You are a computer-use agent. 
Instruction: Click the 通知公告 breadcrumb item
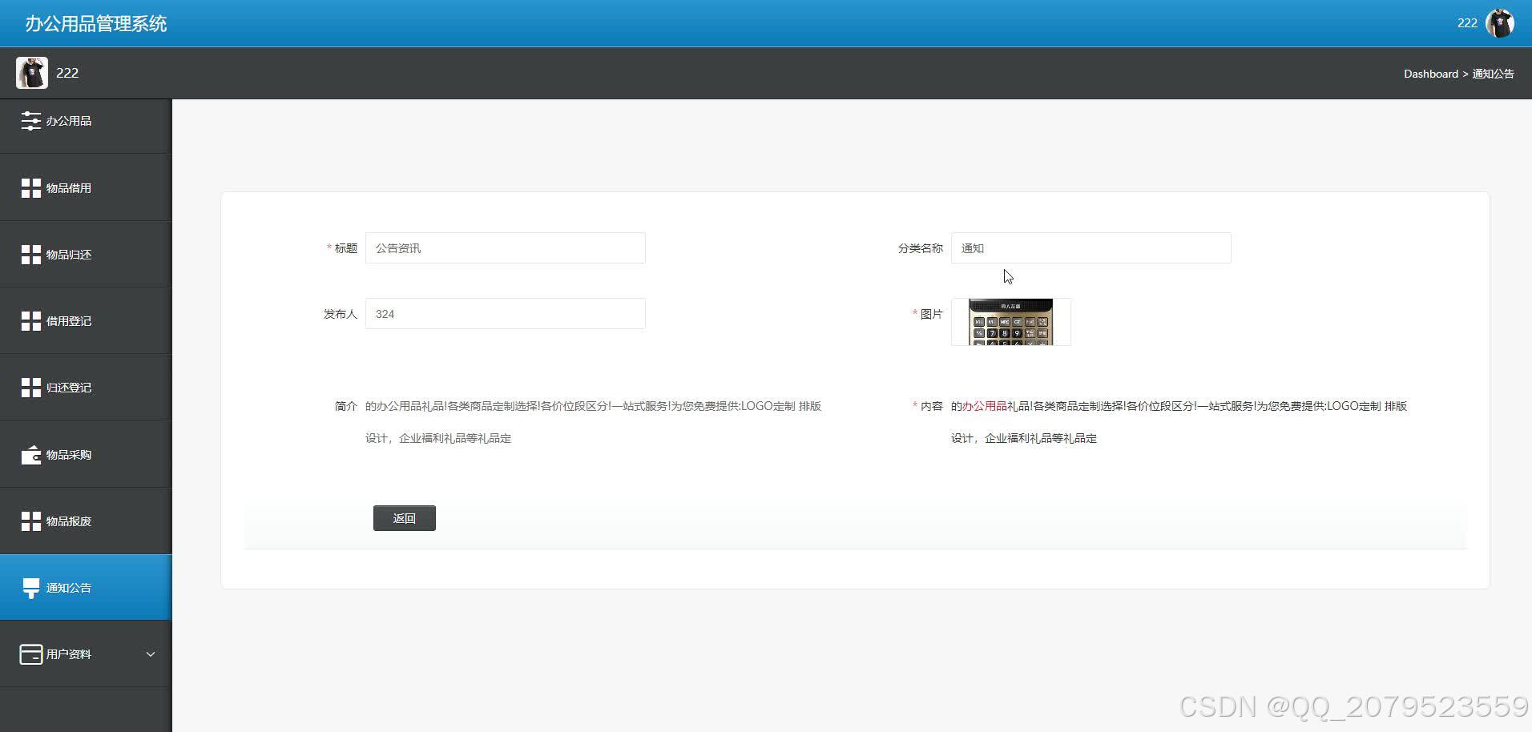[1493, 74]
